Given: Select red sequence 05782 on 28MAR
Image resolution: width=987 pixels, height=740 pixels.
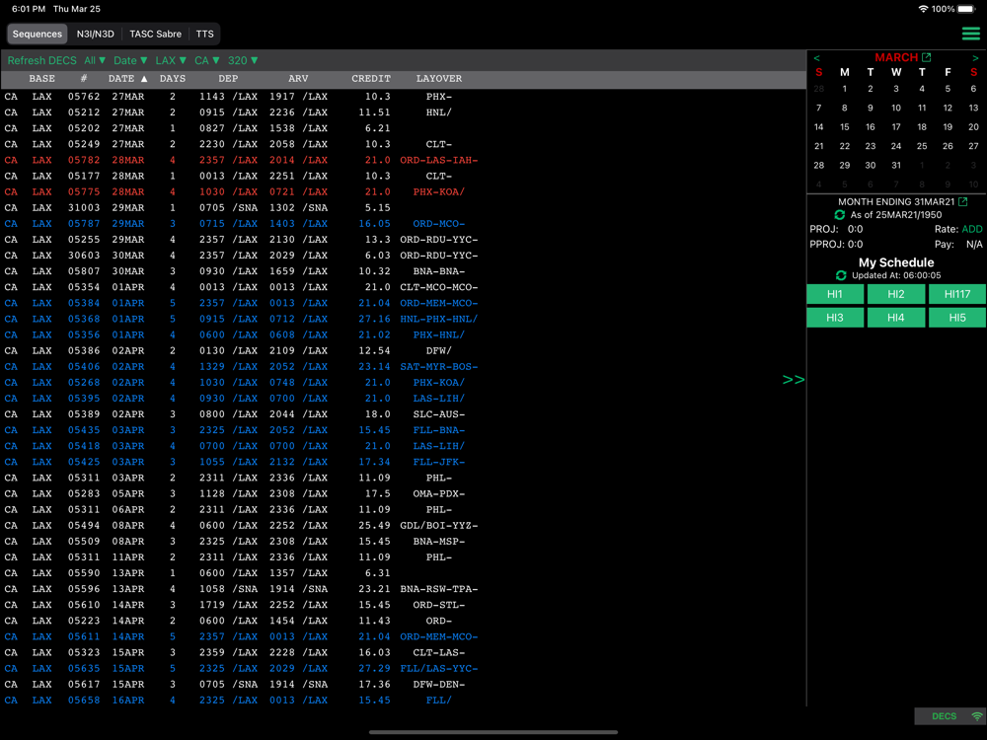Looking at the screenshot, I should (x=403, y=161).
